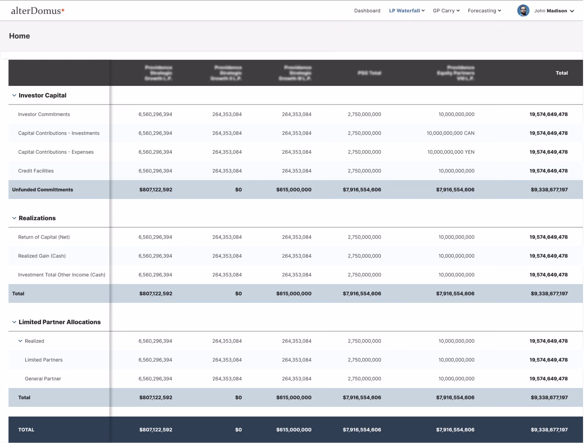Select the Credit Facilities row label
The image size is (584, 443).
36,171
